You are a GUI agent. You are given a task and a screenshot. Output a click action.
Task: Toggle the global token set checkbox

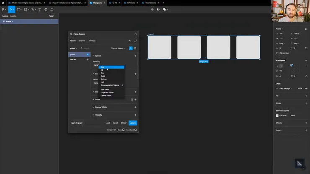pyautogui.click(x=88, y=54)
